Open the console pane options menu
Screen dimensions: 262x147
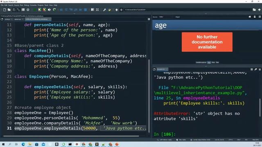pos(260,69)
